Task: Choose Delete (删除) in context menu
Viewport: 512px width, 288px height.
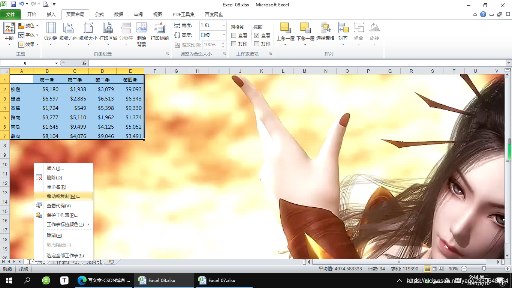Action: [x=63, y=178]
